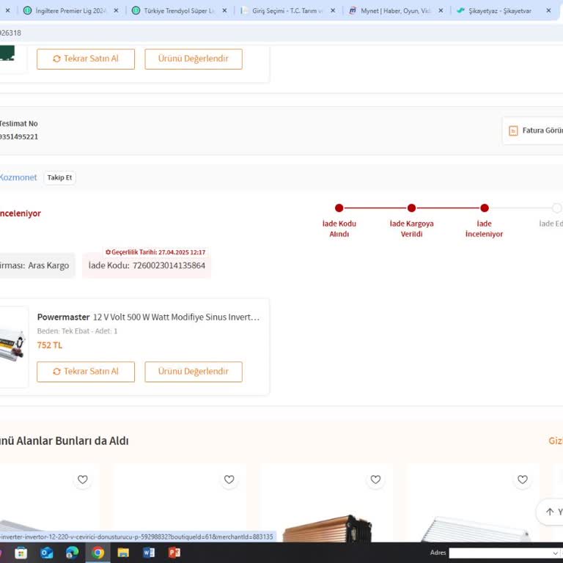
Task: Close the Mynet tab
Action: (x=441, y=11)
